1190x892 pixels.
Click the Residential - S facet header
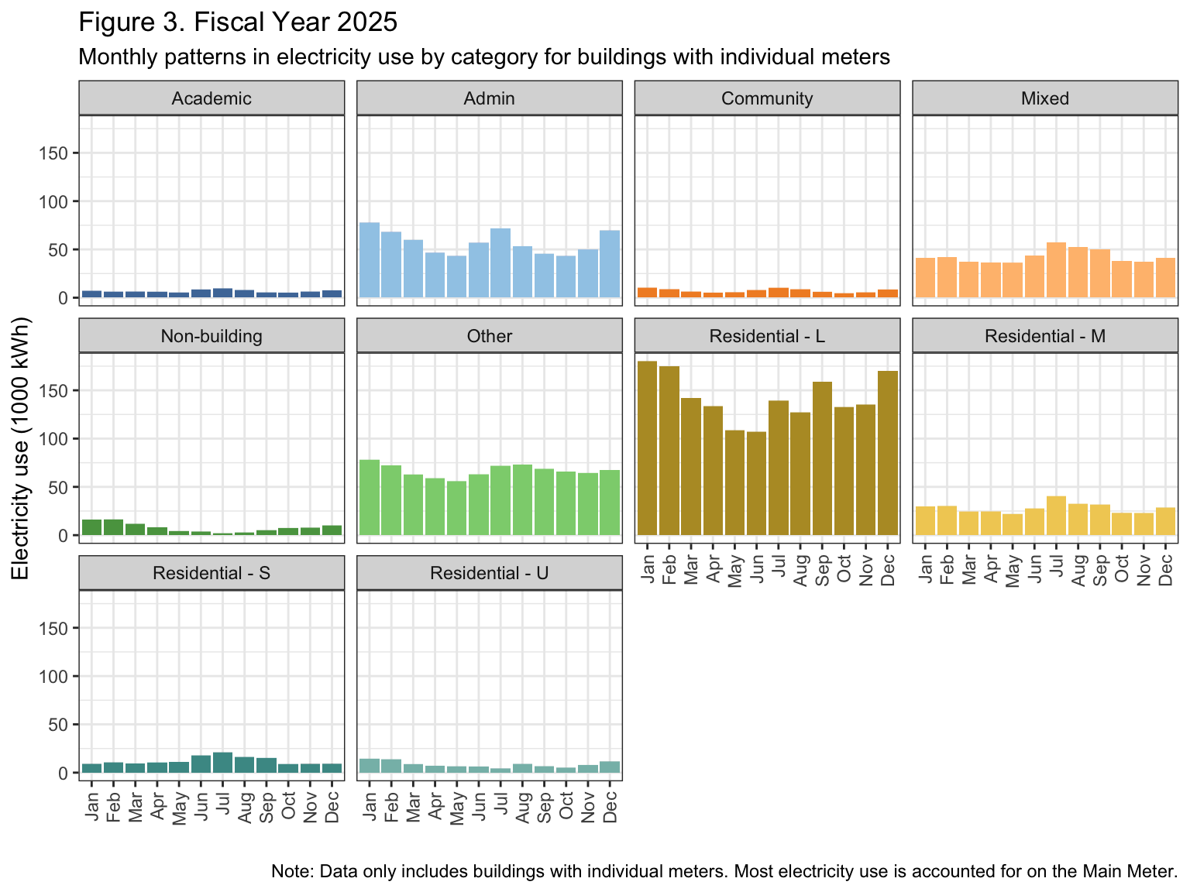click(212, 573)
